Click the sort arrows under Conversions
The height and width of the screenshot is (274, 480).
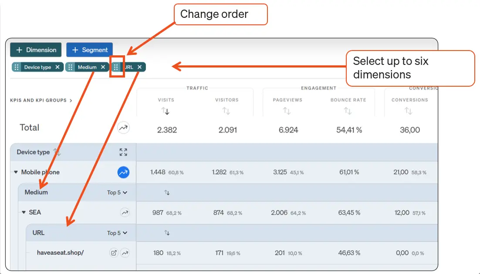409,111
